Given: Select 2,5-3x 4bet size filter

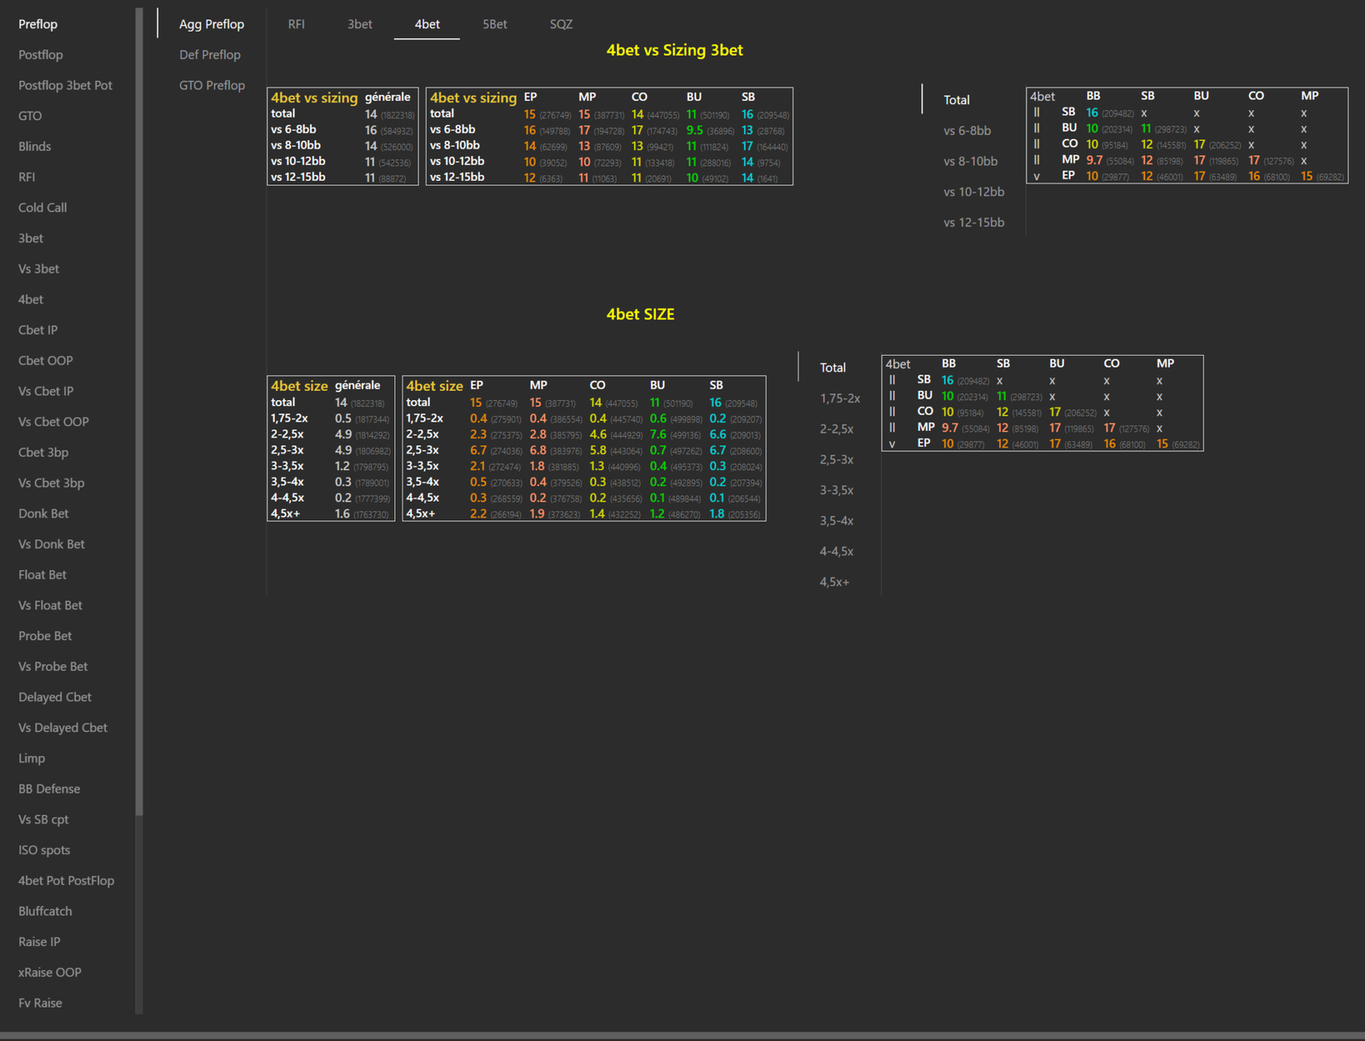Looking at the screenshot, I should (836, 460).
